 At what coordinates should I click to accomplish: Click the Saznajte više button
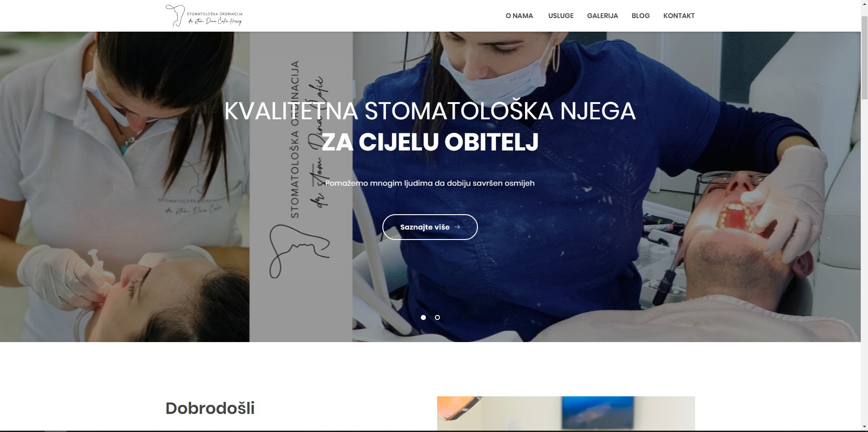(430, 227)
